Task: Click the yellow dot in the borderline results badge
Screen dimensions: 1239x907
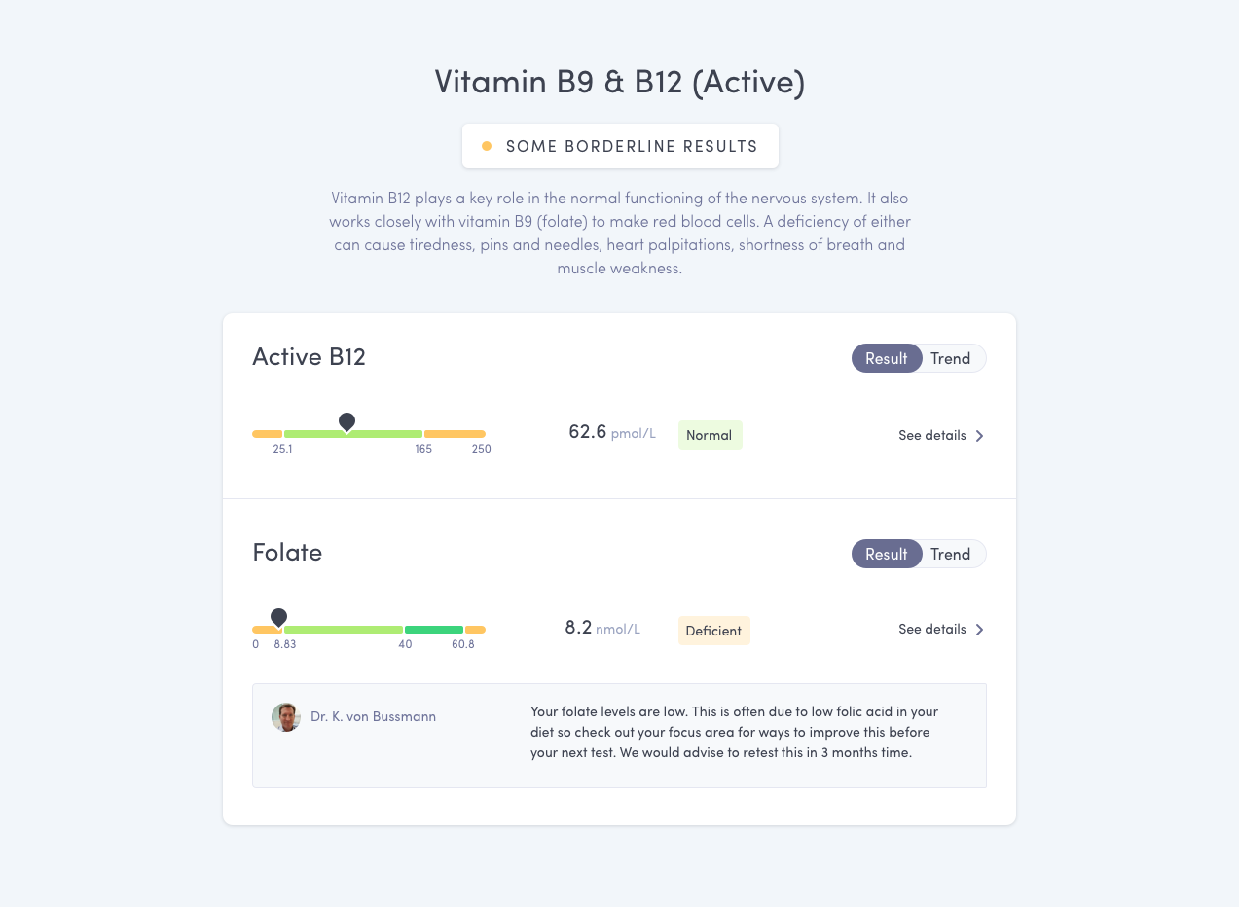Action: [x=487, y=145]
